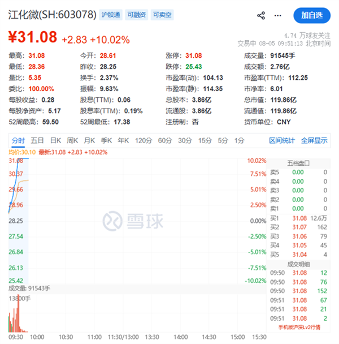Click the 换手 value 2.37%

click(x=109, y=78)
